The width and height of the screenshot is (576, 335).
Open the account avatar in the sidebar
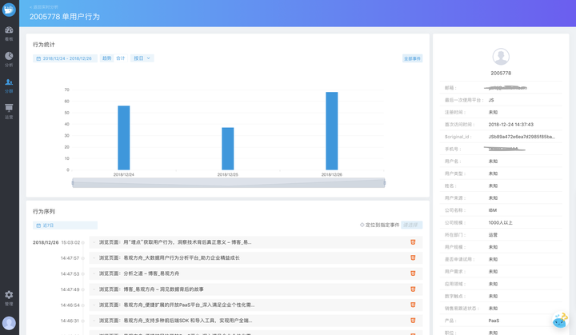(x=9, y=323)
